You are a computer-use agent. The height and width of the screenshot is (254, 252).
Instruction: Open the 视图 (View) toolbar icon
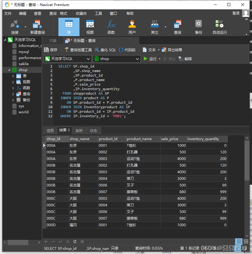90,27
